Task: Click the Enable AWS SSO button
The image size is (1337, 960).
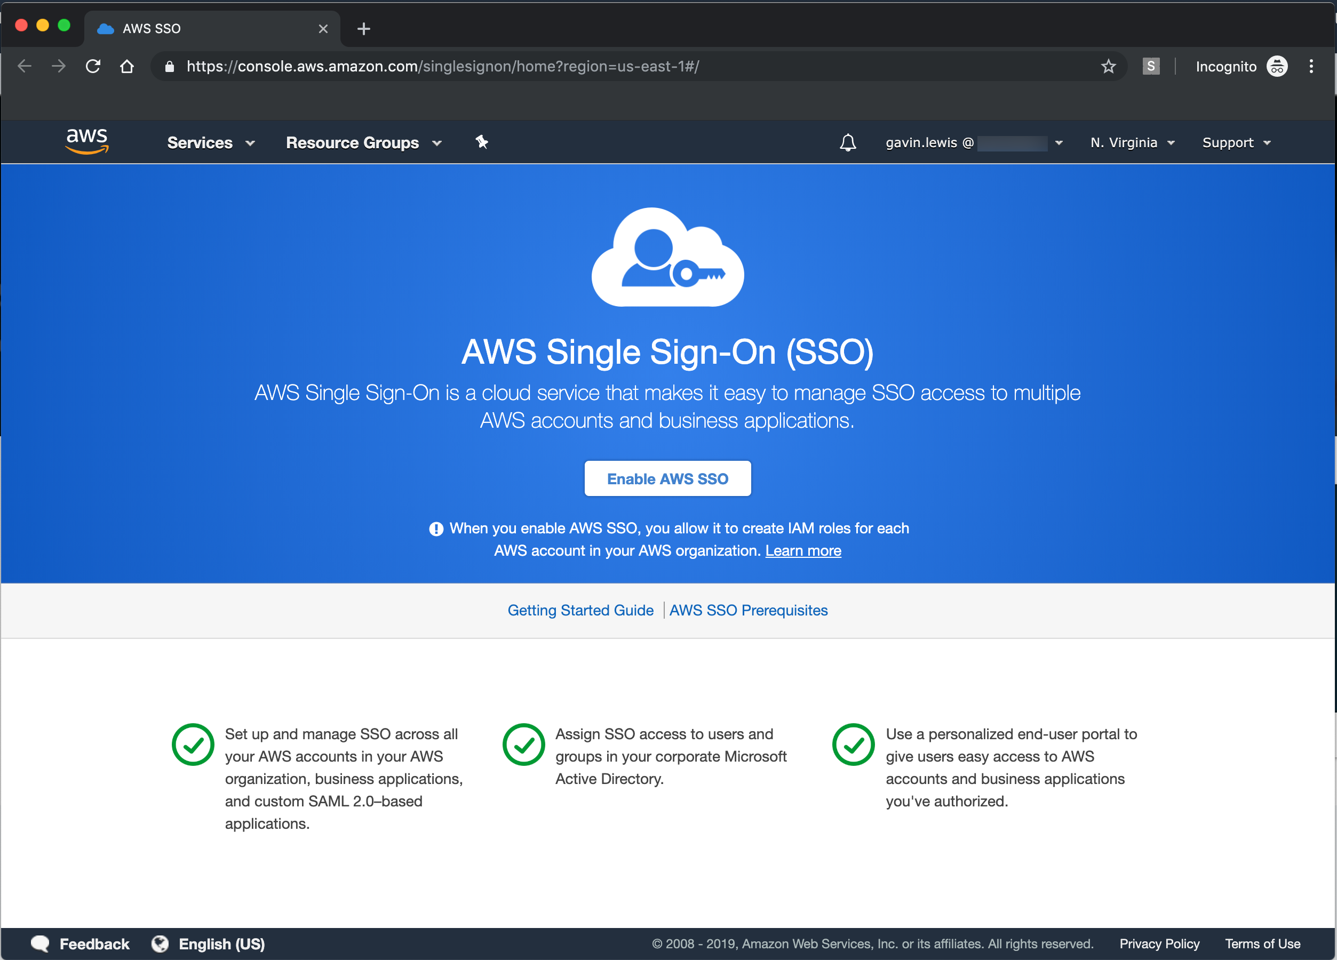Action: [667, 478]
